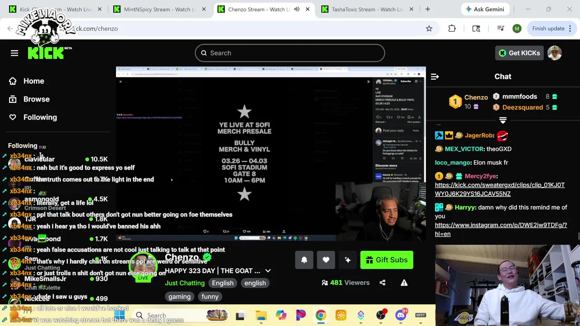Toggle the notification bell for Chenzo
580x326 pixels.
(x=304, y=260)
